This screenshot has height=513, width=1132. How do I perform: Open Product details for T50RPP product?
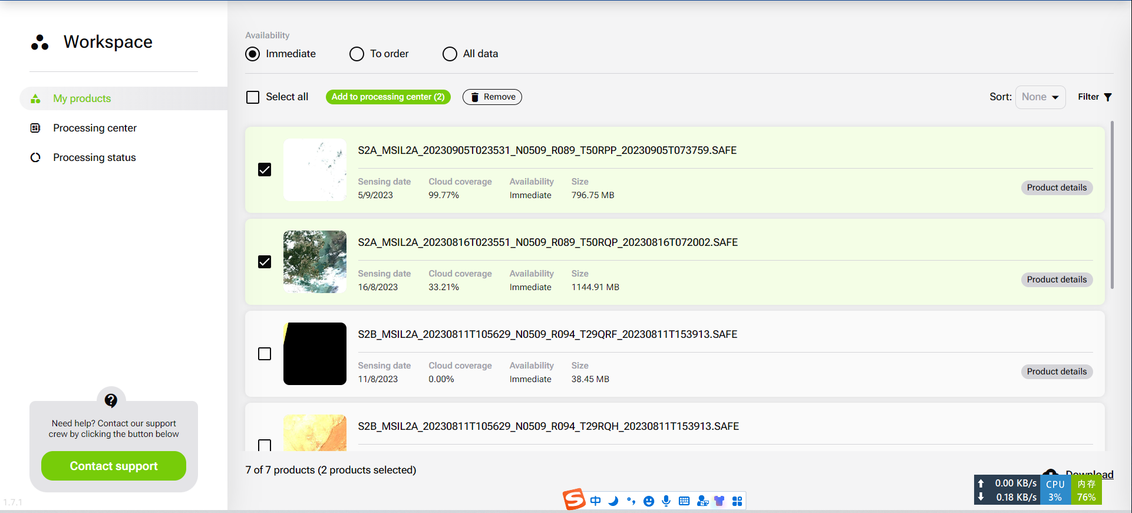1057,188
